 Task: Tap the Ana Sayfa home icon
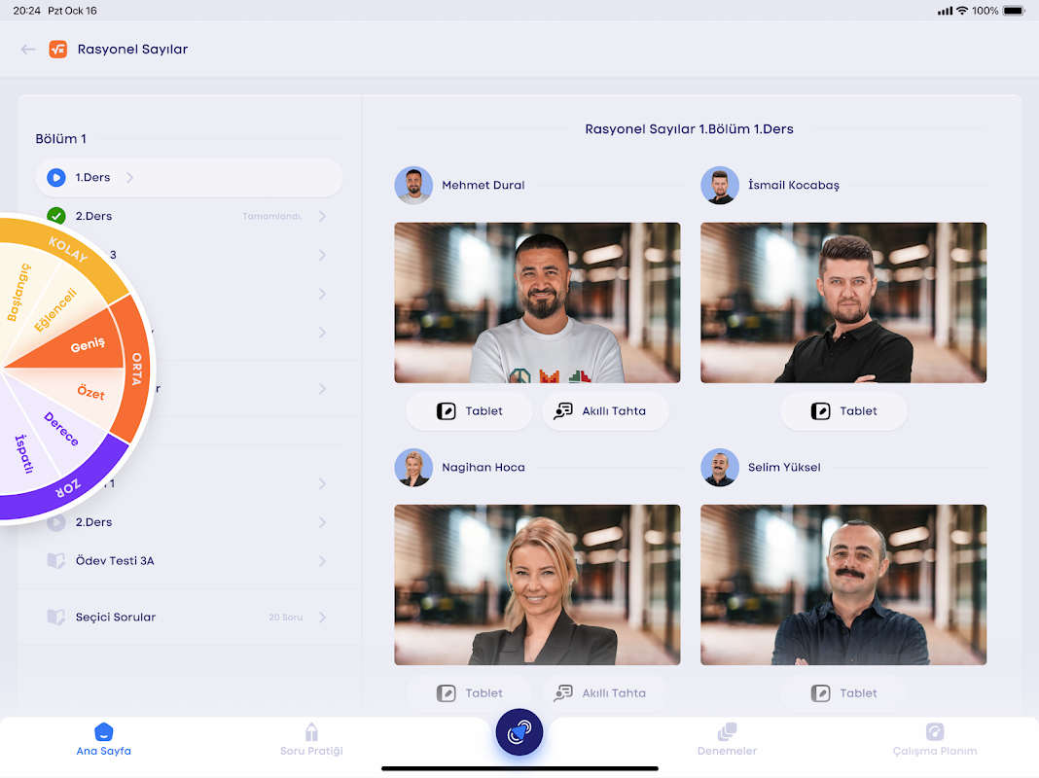coord(104,731)
